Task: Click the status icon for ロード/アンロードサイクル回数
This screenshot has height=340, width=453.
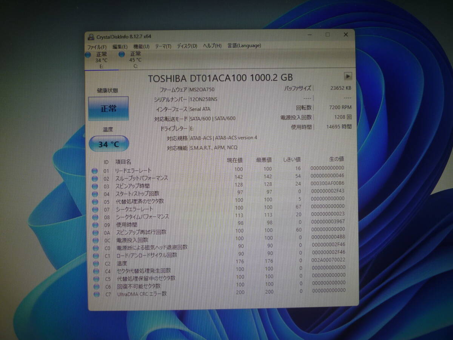Action: tap(96, 256)
